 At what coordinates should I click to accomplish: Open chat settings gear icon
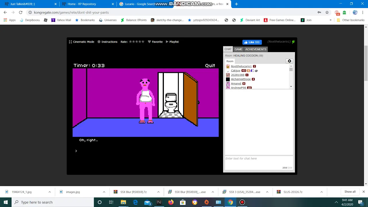point(290,61)
